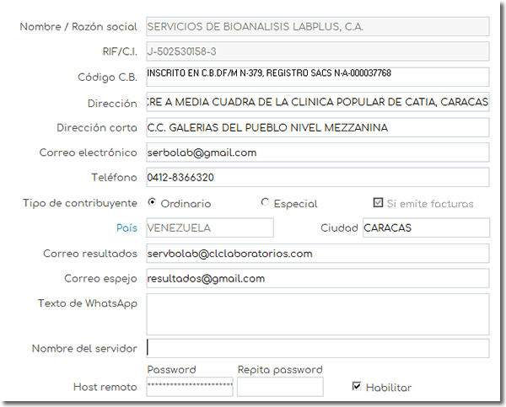This screenshot has width=506, height=407.
Task: Focus the Ciudad field containing CARACAS
Action: (x=425, y=228)
